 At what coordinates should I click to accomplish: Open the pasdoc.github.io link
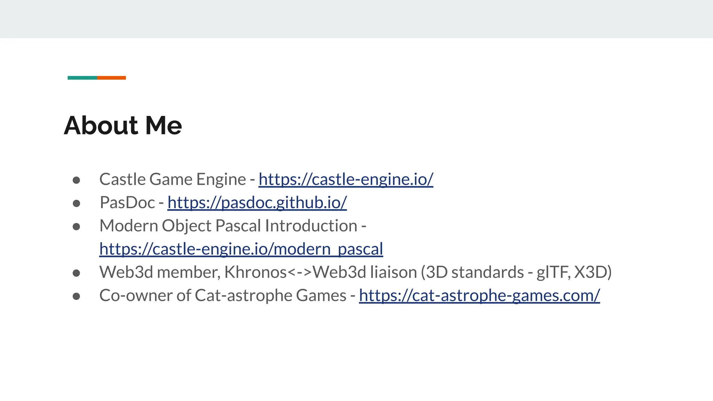(x=257, y=203)
